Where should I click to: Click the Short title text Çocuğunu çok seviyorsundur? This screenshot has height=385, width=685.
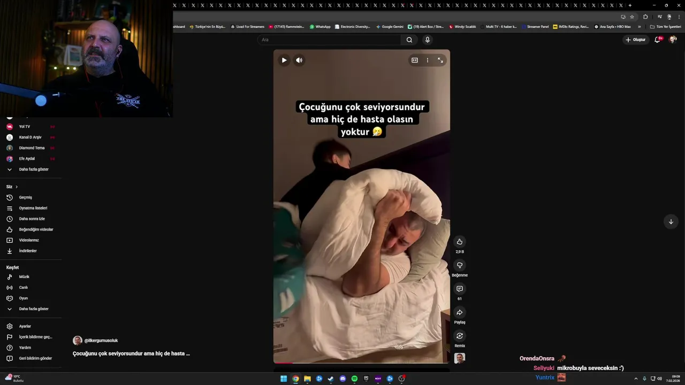click(131, 353)
